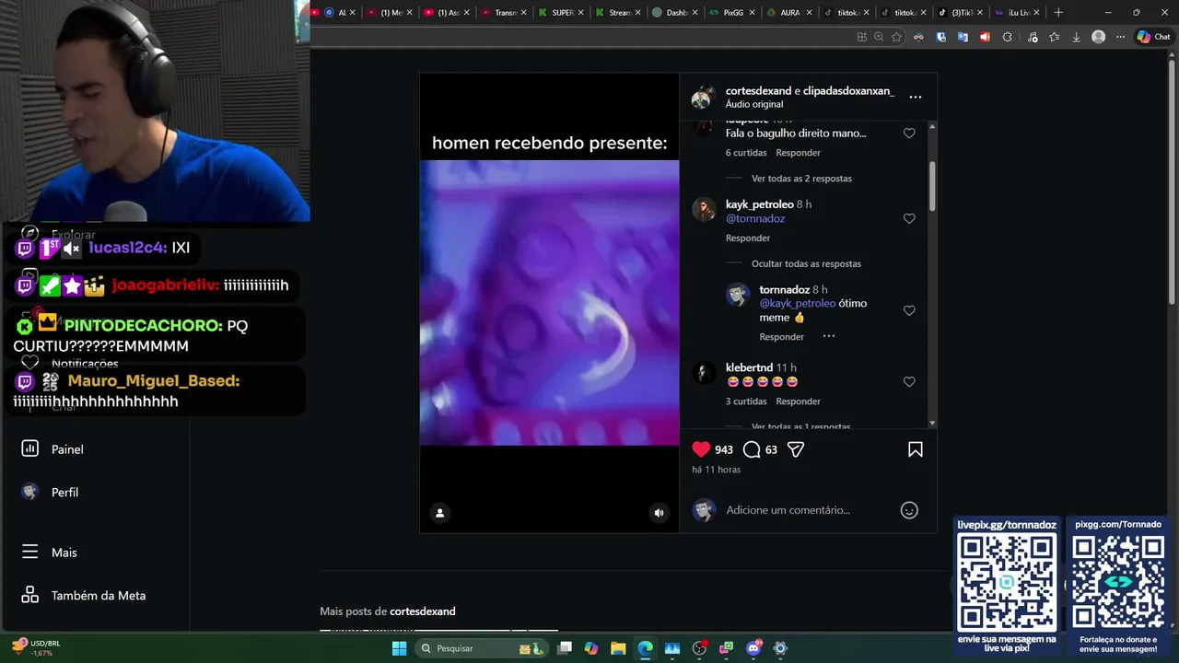Click the pixgg.com/Tornnado QR code
This screenshot has width=1179, height=663.
tap(1118, 583)
